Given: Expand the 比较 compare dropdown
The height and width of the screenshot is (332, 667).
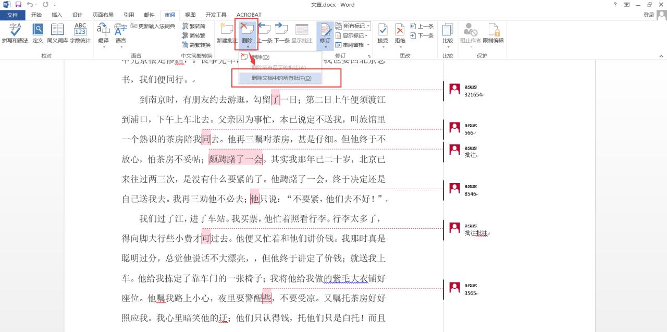Looking at the screenshot, I should coord(448,47).
